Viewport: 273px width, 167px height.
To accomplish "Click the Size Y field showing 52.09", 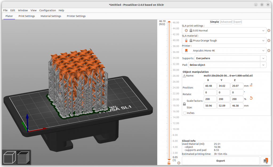I will pyautogui.click(x=224, y=105).
